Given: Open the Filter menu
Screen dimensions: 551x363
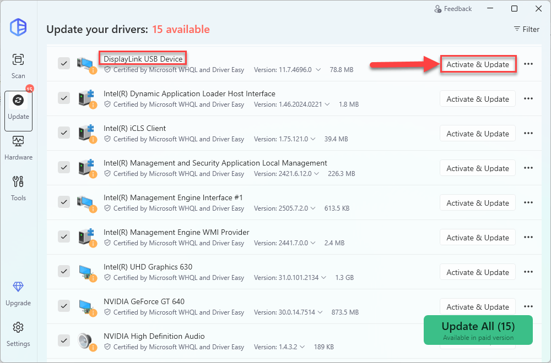Looking at the screenshot, I should (526, 29).
